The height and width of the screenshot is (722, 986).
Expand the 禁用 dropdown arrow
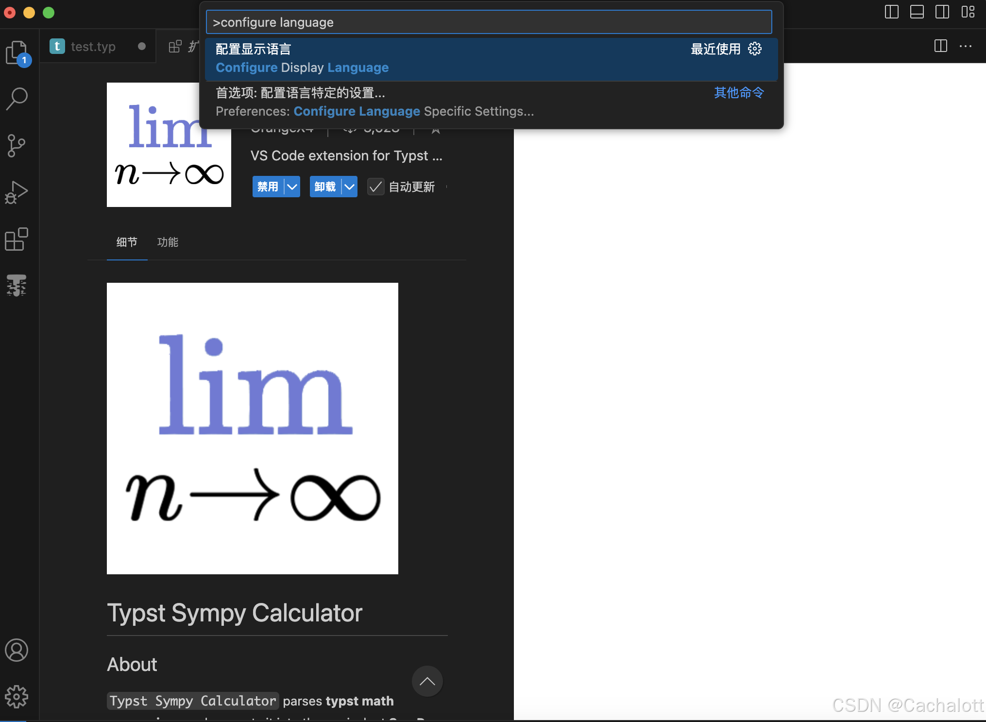(x=292, y=187)
